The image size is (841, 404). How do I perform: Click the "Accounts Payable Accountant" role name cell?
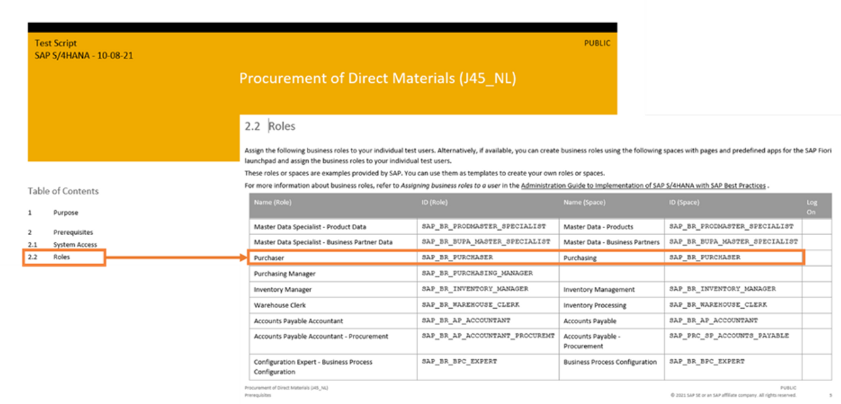click(x=299, y=321)
